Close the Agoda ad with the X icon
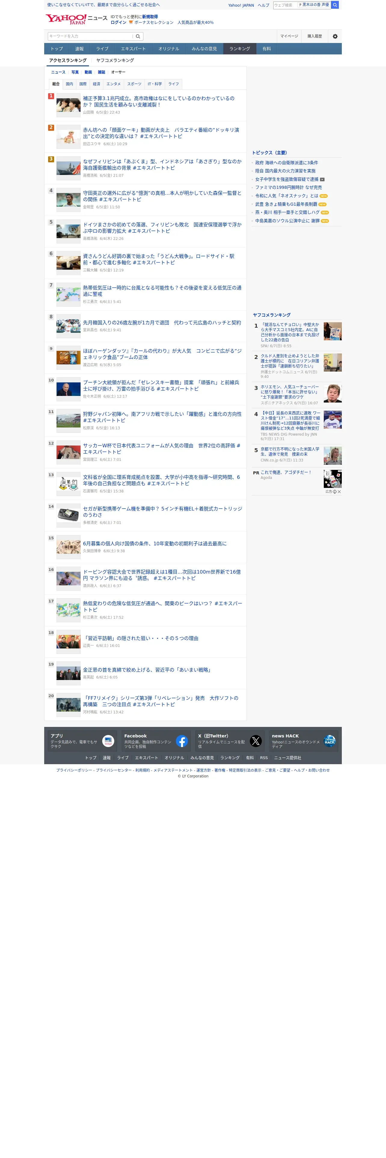 339,492
